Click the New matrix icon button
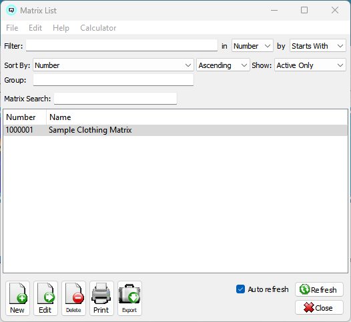Screen dimensions: 351x322 17,298
